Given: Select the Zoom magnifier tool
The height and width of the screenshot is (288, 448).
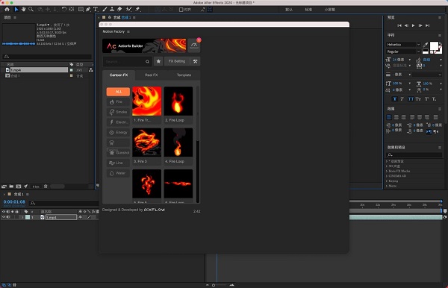Looking at the screenshot, I should [31, 10].
